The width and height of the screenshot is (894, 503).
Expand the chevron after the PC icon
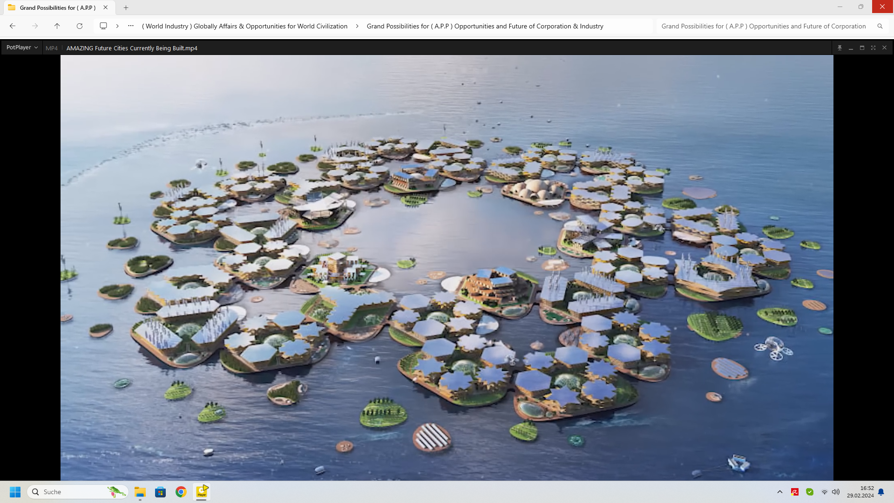(x=117, y=26)
